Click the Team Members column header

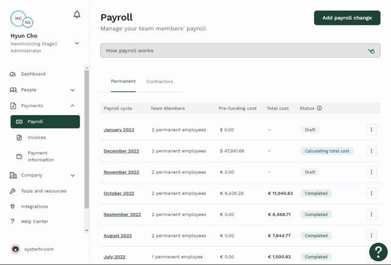tap(167, 108)
